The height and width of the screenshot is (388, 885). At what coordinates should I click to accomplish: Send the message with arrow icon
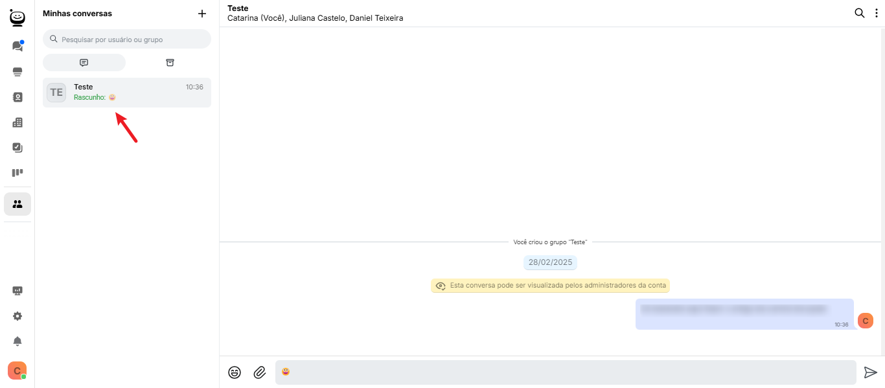tap(870, 372)
